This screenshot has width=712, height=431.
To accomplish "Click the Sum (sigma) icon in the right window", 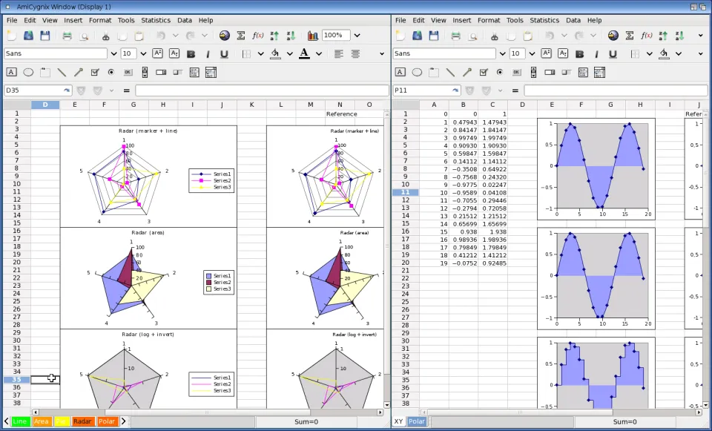I will [630, 36].
